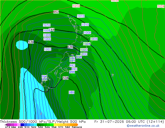
Task: Pick the purple swatch above legend value 474
Action: (9, 125)
